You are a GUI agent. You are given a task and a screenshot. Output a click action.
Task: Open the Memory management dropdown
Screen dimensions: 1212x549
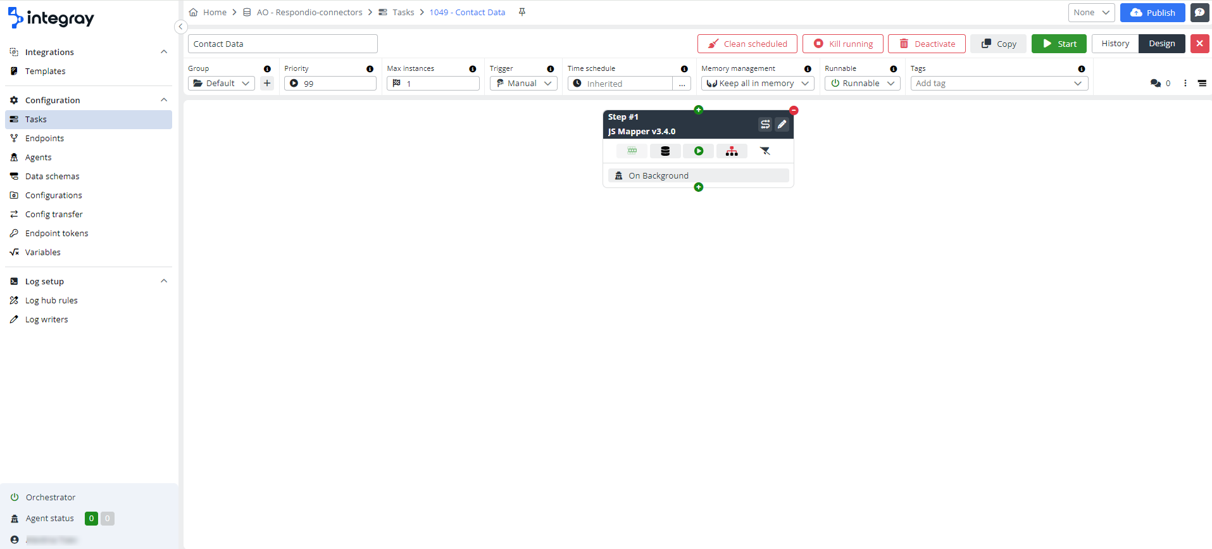pos(757,84)
